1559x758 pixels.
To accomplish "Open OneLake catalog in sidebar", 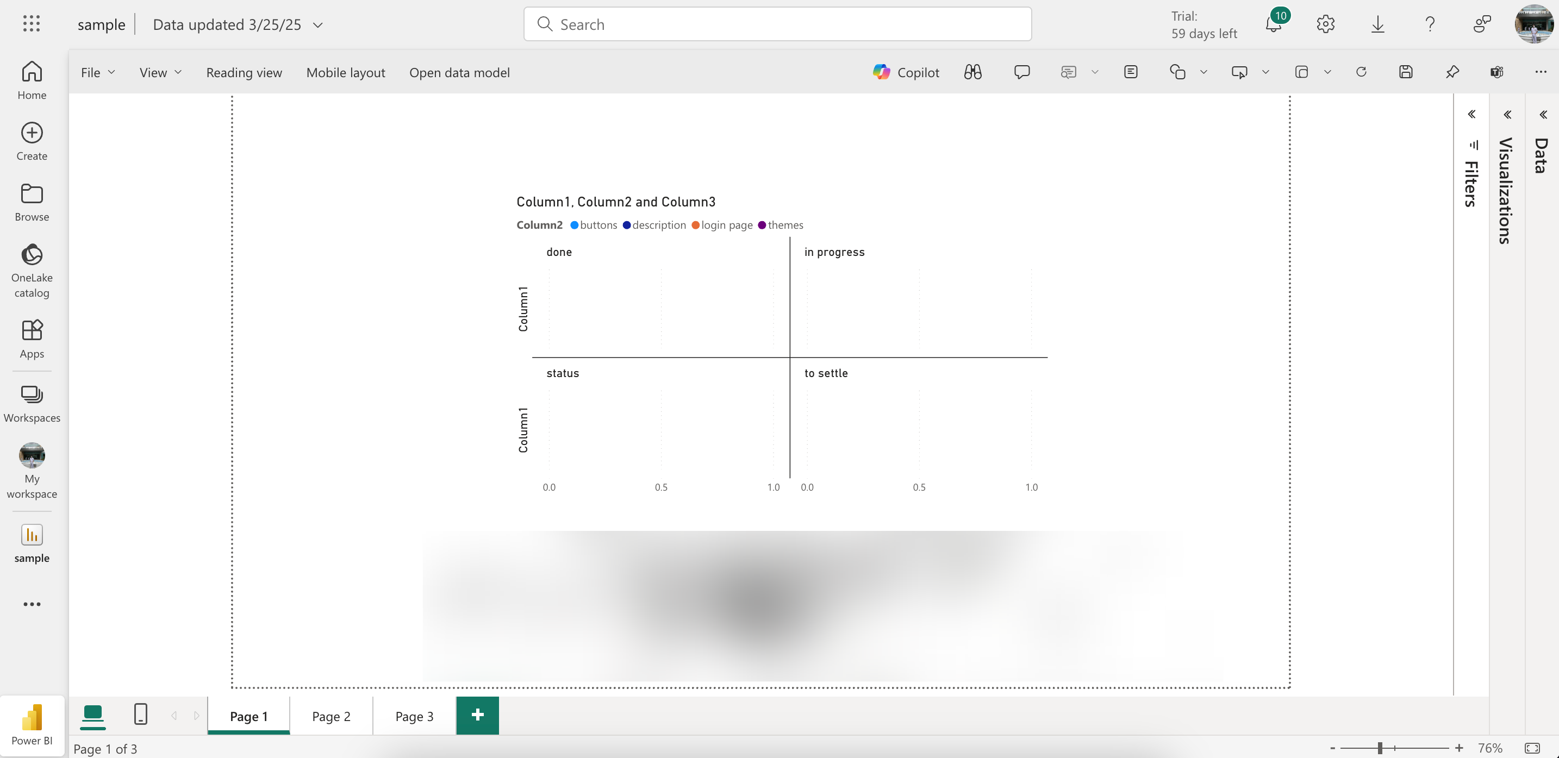I will tap(32, 270).
